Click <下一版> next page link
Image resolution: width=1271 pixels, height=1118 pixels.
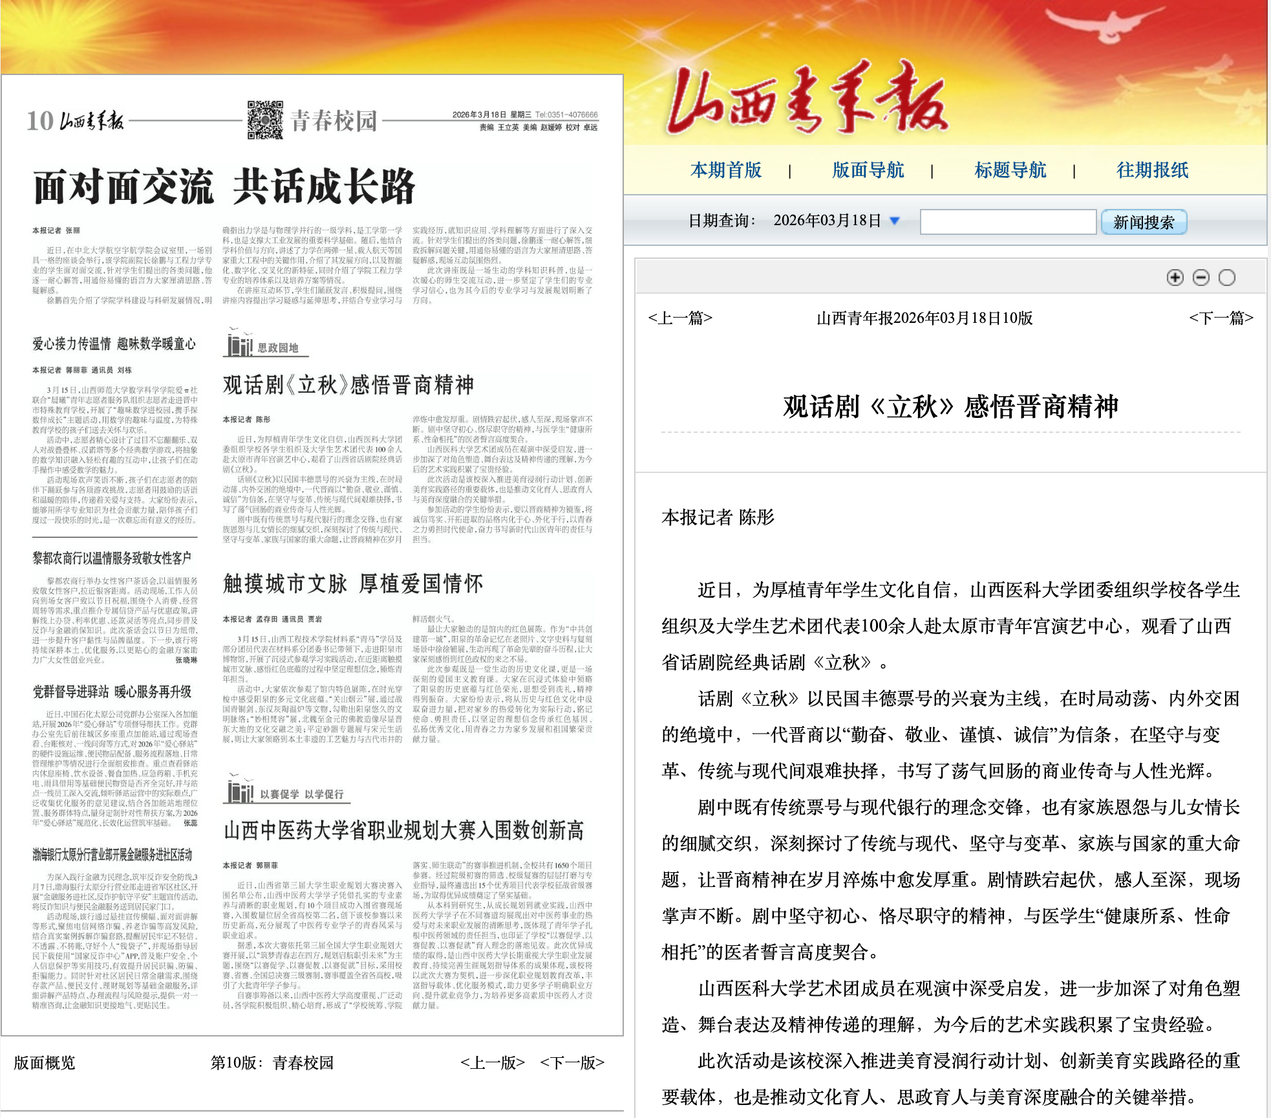(572, 1062)
